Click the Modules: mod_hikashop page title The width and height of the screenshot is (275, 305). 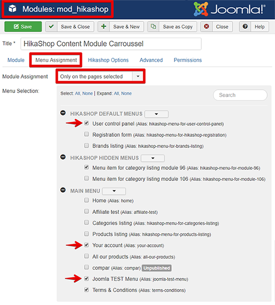coord(65,9)
